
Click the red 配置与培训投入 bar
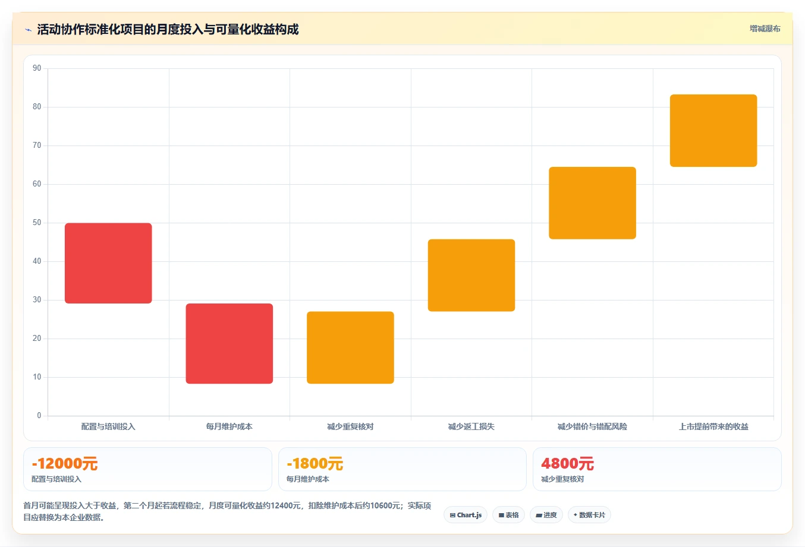(108, 263)
